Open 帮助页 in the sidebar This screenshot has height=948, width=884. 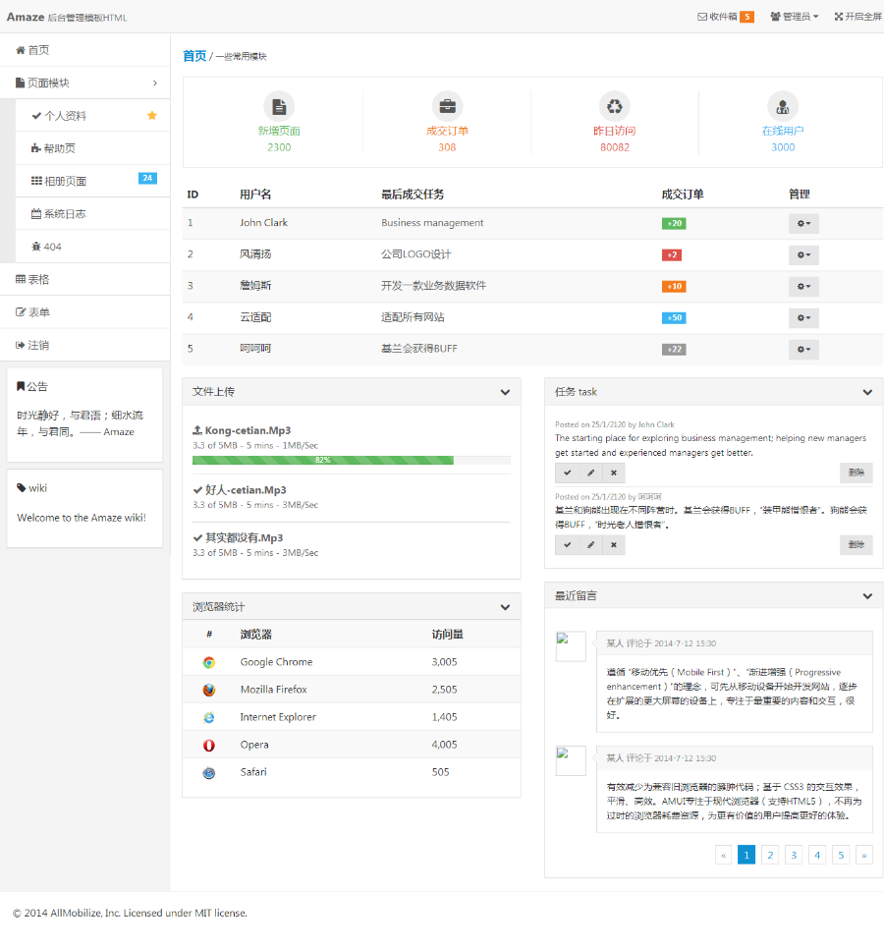click(x=92, y=148)
